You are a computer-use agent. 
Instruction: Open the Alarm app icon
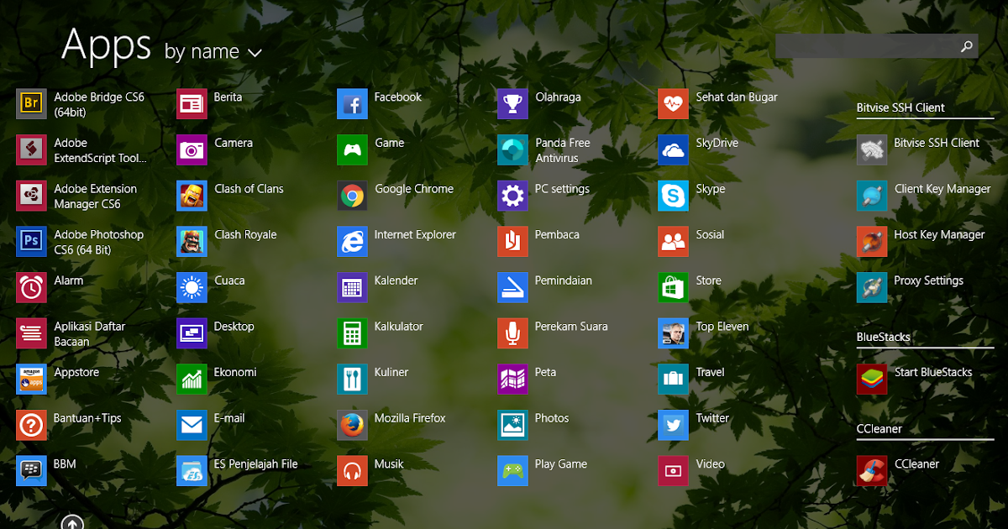coord(31,287)
